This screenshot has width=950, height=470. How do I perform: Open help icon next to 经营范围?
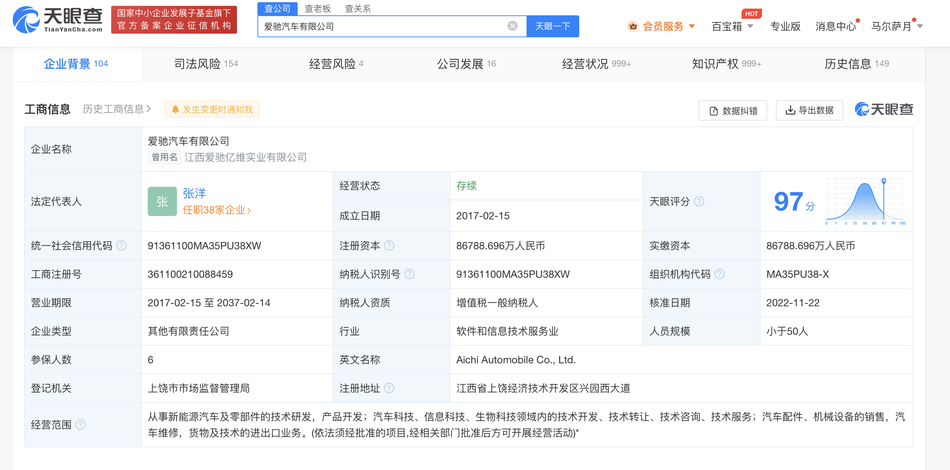coord(80,425)
